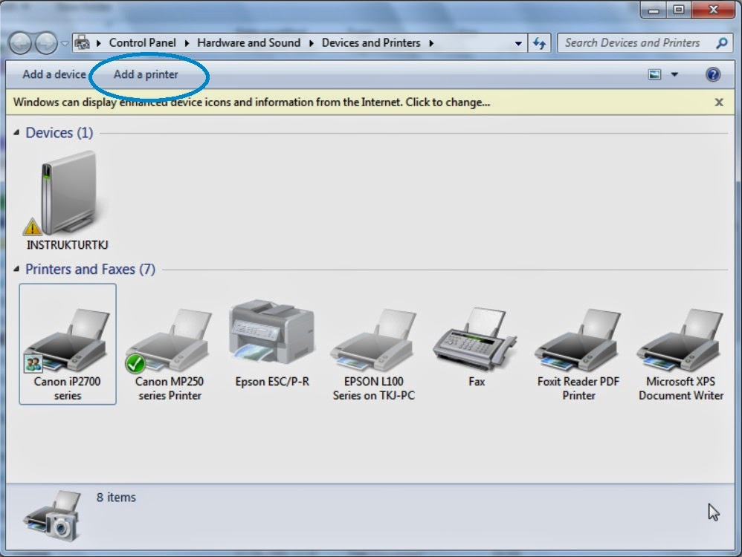Open the change-view dropdown arrow
The image size is (742, 557).
(x=674, y=74)
